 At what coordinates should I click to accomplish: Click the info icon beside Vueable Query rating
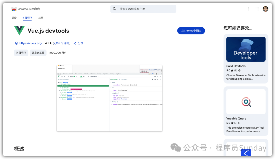point(239,123)
